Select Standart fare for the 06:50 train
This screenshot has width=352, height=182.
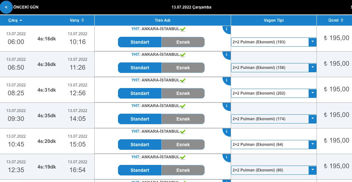point(140,68)
